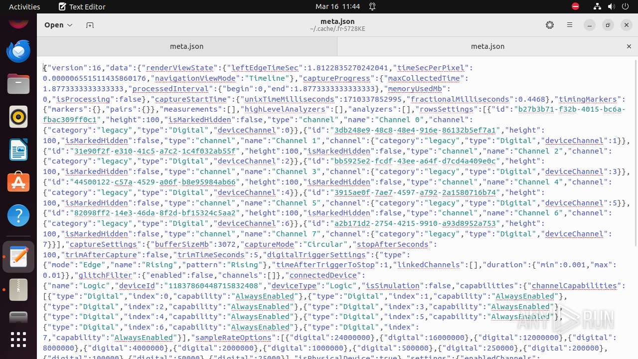The height and width of the screenshot is (359, 638).
Task: Switch to the second meta.json tab
Action: pos(487,46)
